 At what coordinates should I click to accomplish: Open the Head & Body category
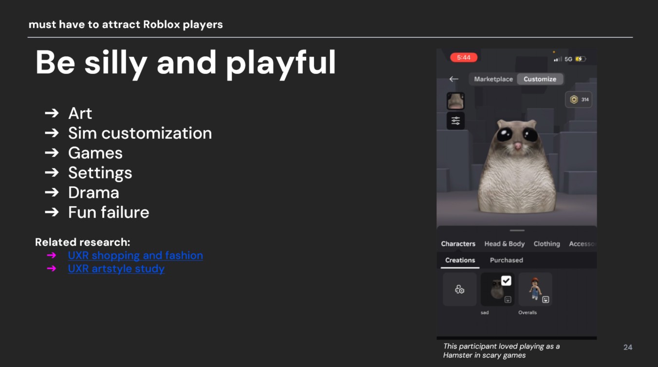tap(504, 244)
